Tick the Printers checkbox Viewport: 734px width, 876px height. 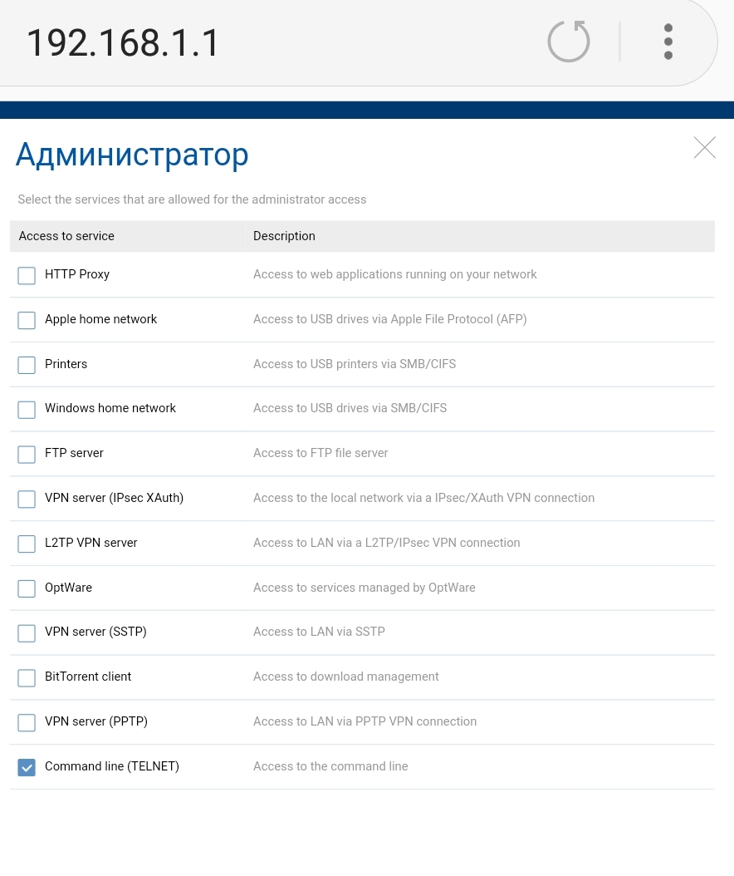tap(27, 365)
